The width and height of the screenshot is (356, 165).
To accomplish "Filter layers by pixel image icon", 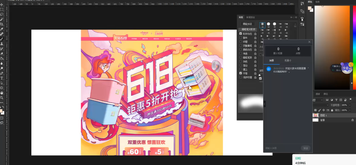I will tap(327, 100).
